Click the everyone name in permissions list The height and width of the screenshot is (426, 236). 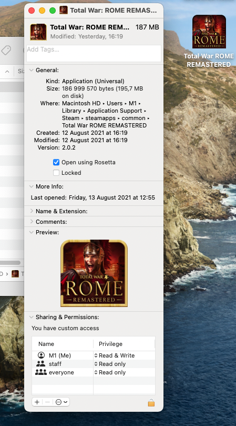tap(61, 372)
